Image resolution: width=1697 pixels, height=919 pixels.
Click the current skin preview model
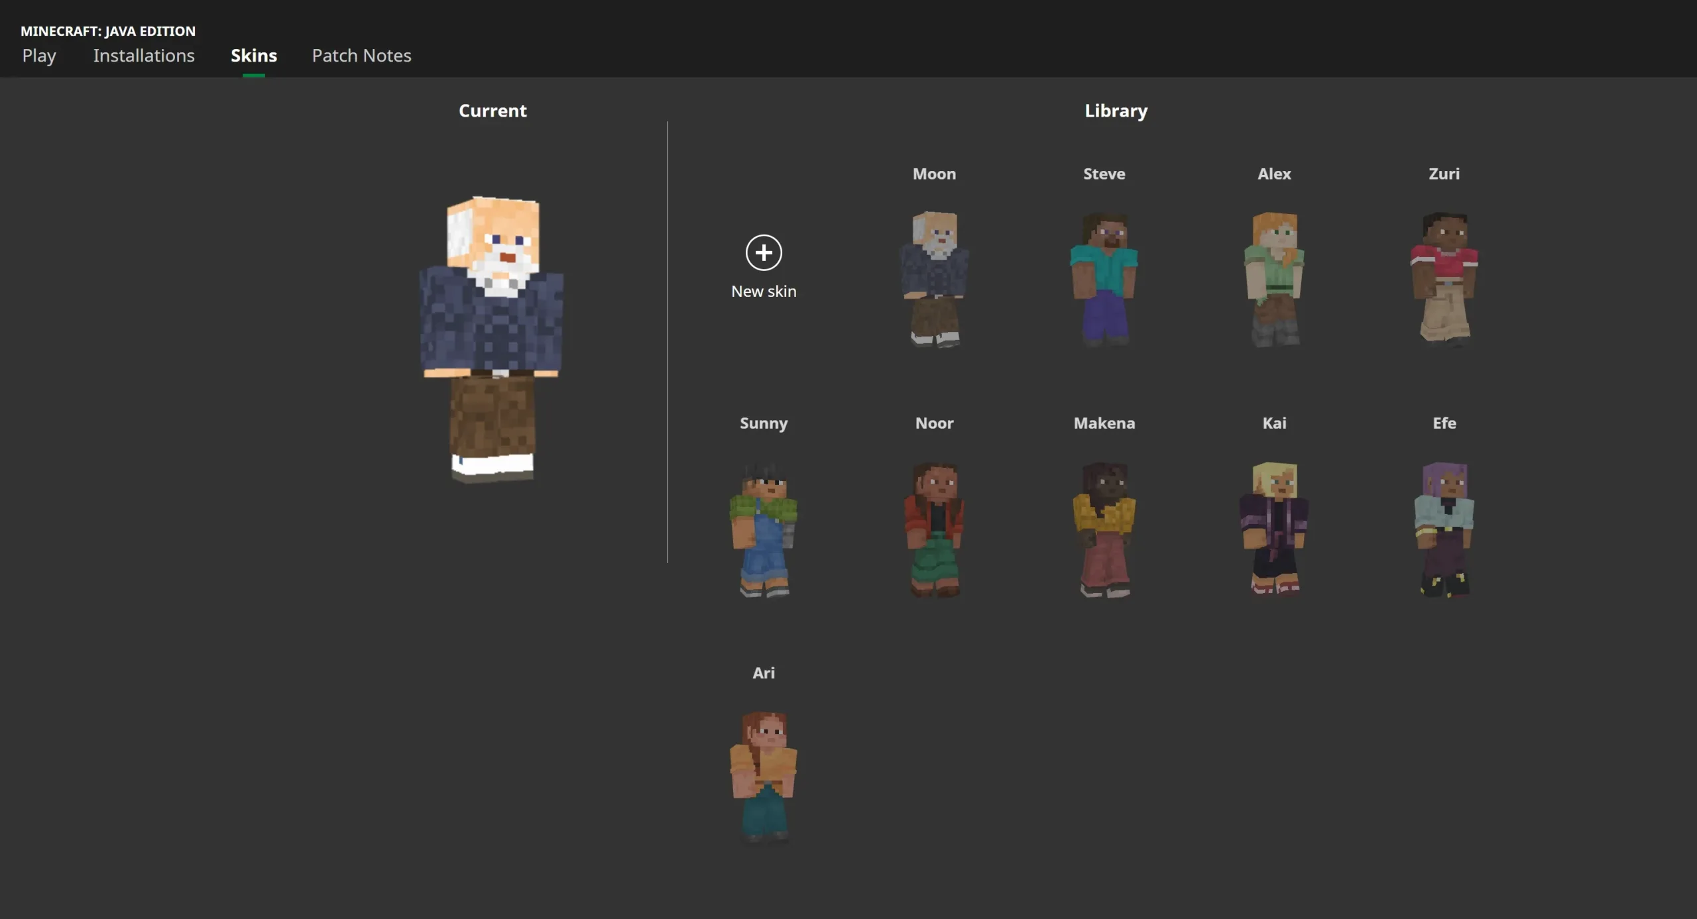point(492,339)
